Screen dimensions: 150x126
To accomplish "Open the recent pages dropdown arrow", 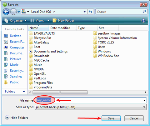I will coord(19,12).
